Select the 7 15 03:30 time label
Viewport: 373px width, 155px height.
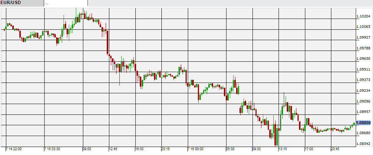52,149
